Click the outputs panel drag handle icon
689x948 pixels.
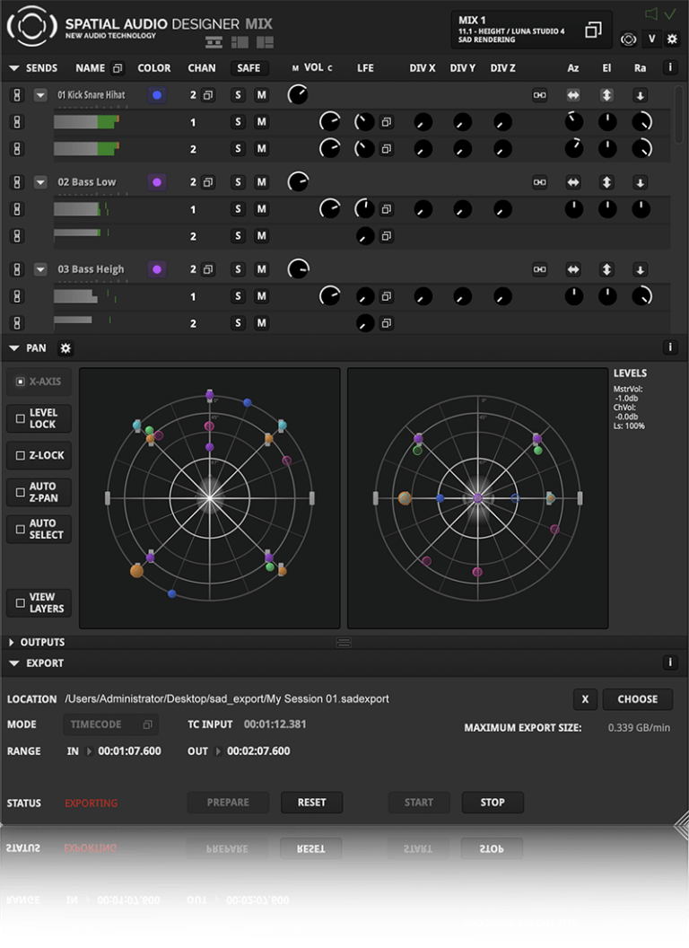344,642
